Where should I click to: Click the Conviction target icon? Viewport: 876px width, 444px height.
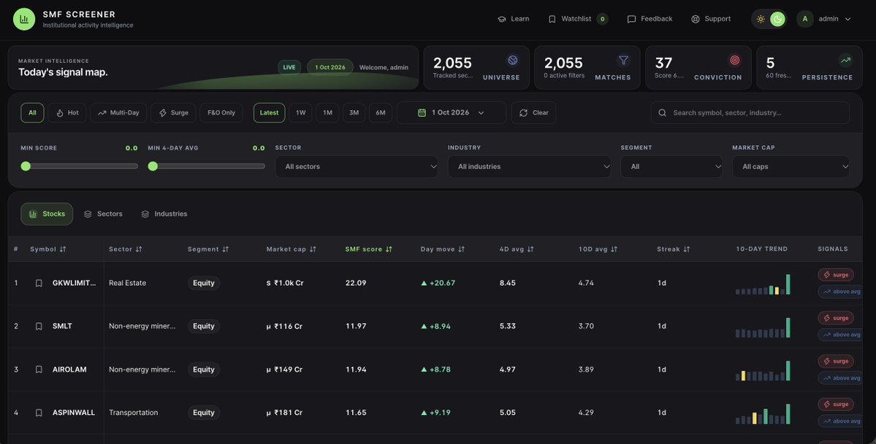point(735,60)
